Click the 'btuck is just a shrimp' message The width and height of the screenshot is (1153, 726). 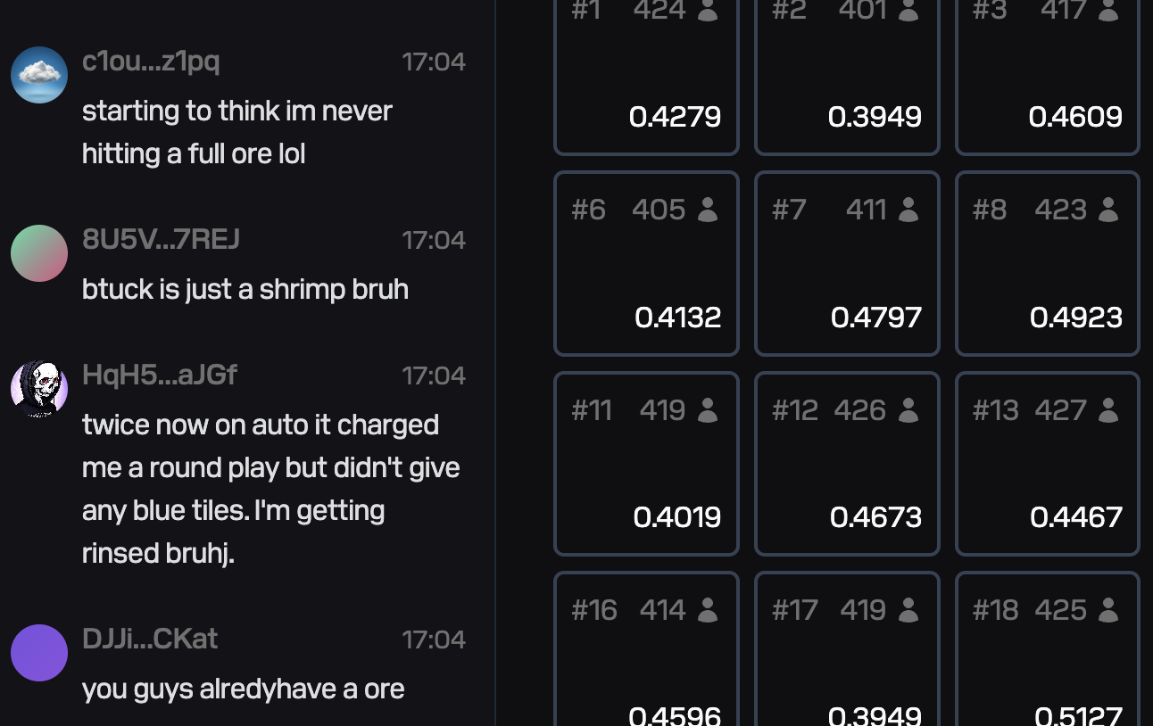(245, 289)
